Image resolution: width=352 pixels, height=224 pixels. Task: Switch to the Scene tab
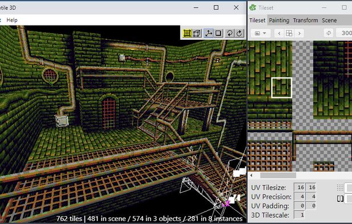pyautogui.click(x=329, y=20)
